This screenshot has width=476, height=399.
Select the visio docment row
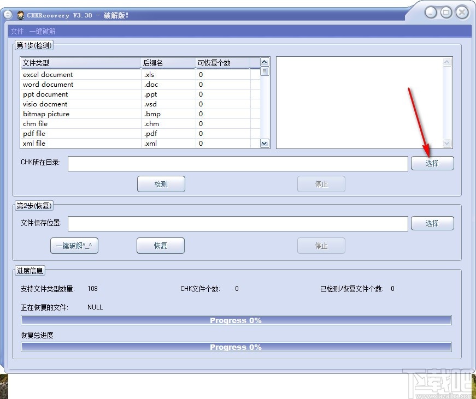coord(140,104)
